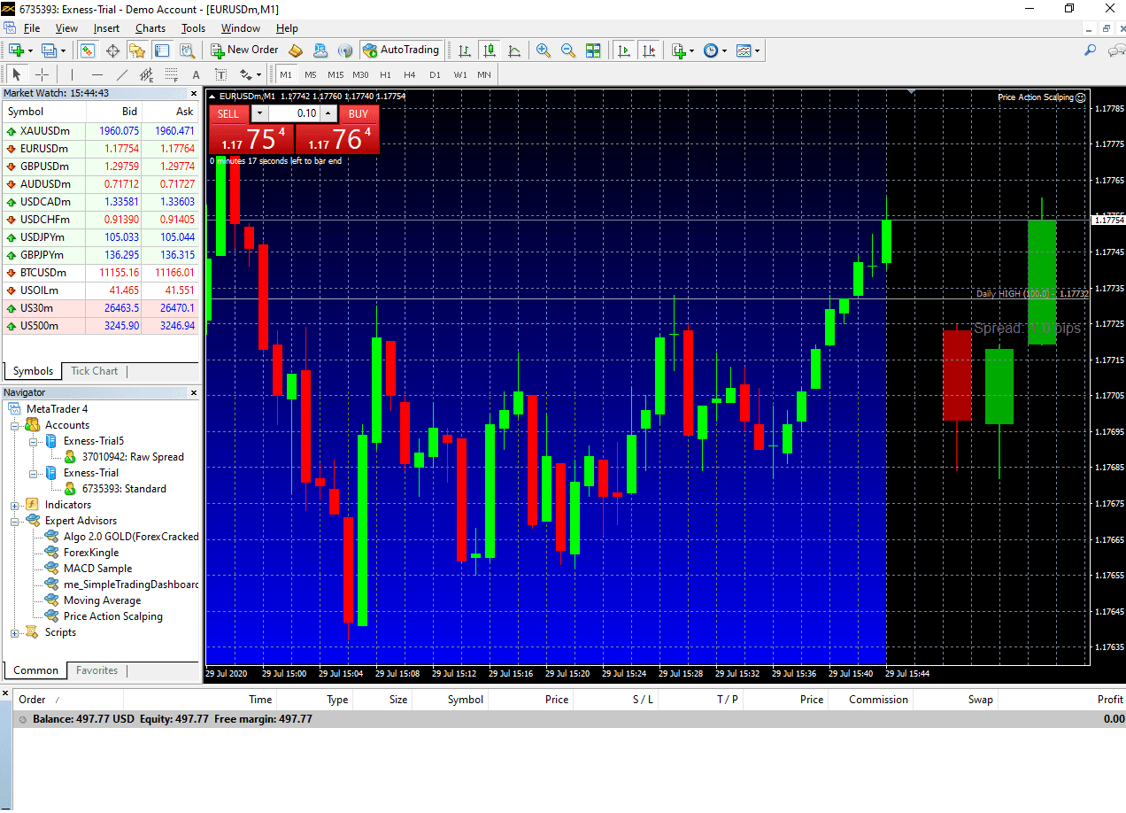Click the Tile Windows icon
The width and height of the screenshot is (1126, 813).
(593, 50)
